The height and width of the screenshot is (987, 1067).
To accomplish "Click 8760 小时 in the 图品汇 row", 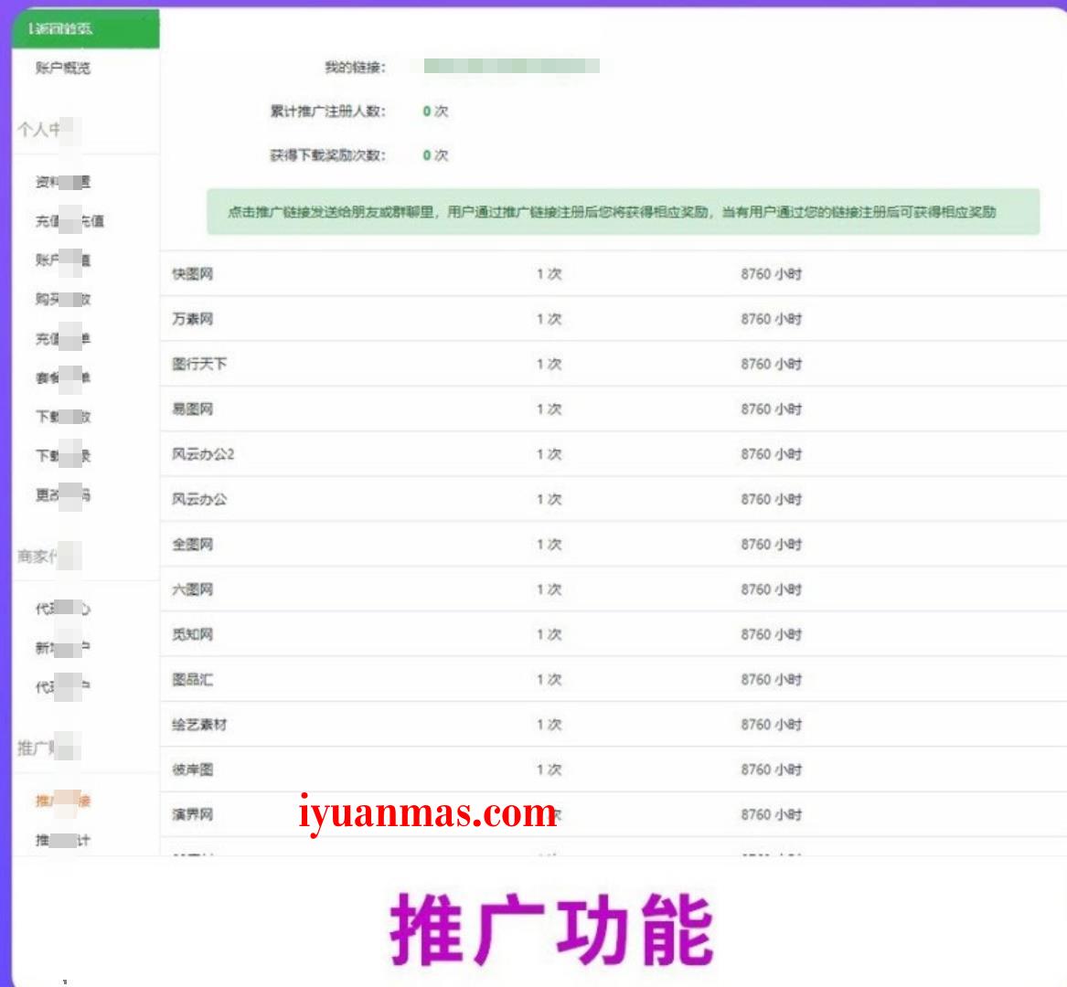I will pos(772,679).
